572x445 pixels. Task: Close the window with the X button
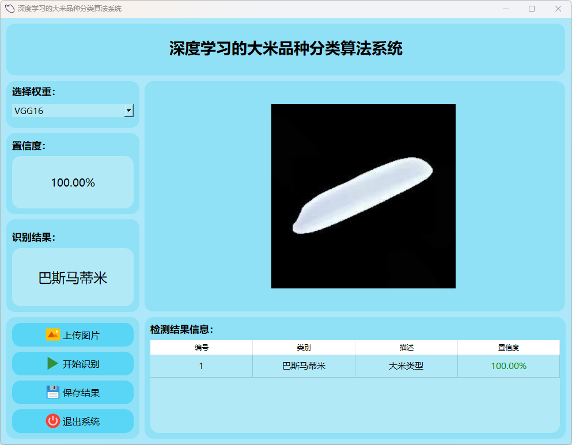558,9
